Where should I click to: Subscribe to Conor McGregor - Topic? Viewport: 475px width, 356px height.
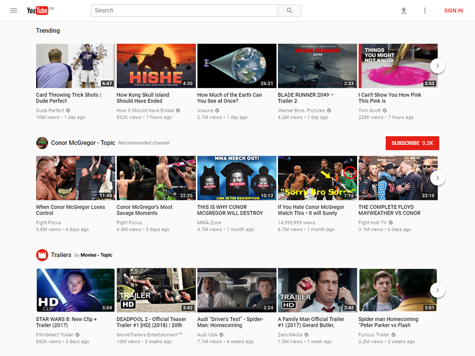[412, 143]
